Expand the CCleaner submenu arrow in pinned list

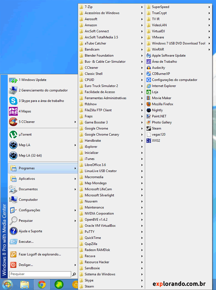tap(75, 122)
